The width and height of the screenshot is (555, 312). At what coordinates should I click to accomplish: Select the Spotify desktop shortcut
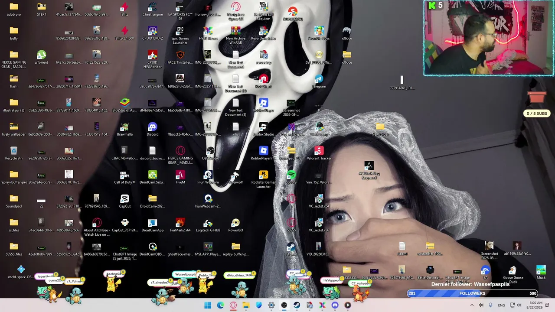pos(291,177)
